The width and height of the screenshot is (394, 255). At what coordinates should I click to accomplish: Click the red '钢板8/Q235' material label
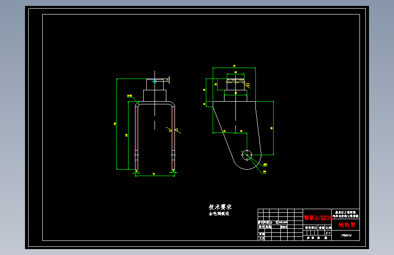point(318,218)
